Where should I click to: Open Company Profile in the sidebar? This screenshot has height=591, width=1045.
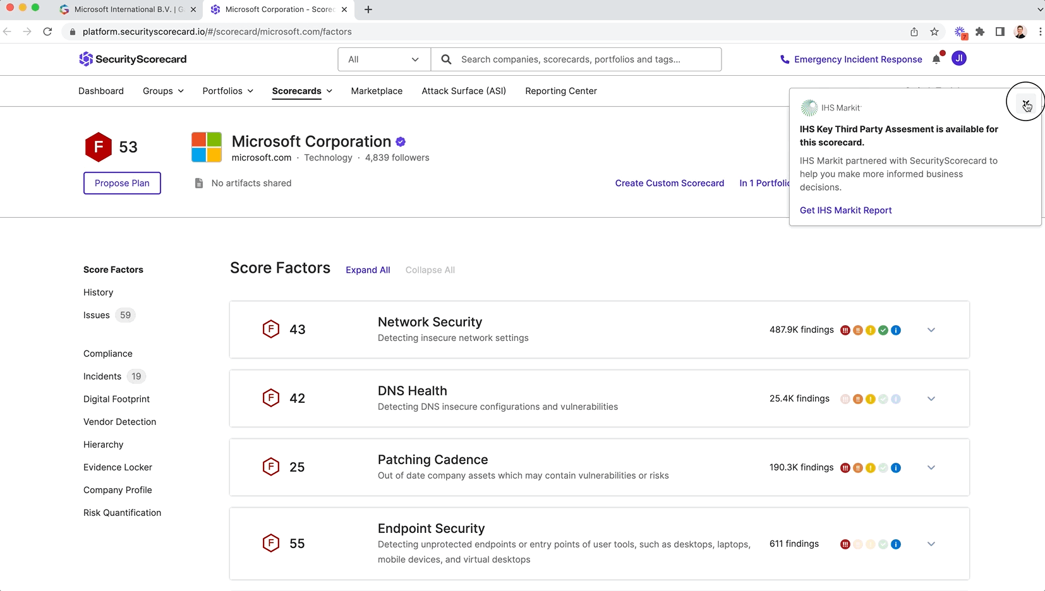pyautogui.click(x=118, y=490)
